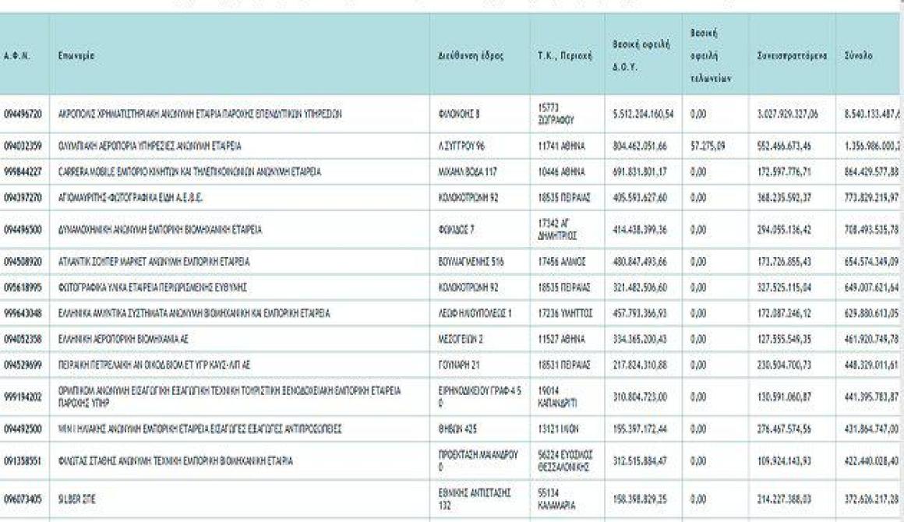Click the Α.Φ.Μ. column header
The image size is (904, 522).
[16, 56]
